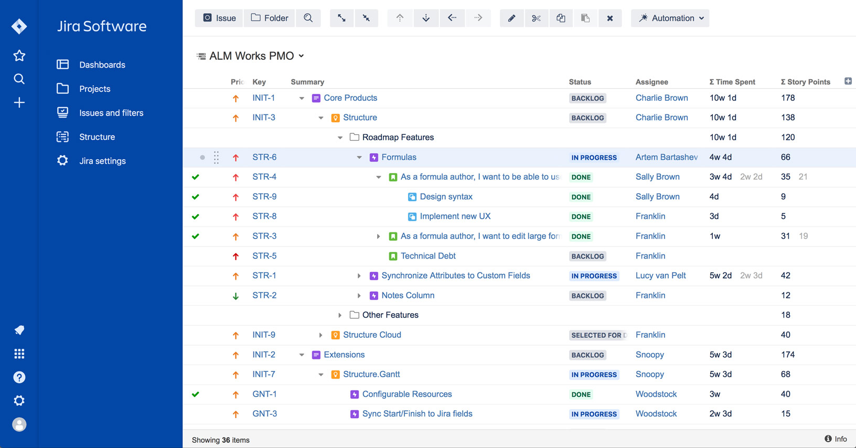Click the drag handle on STR-6 row
The width and height of the screenshot is (856, 448).
click(x=216, y=157)
